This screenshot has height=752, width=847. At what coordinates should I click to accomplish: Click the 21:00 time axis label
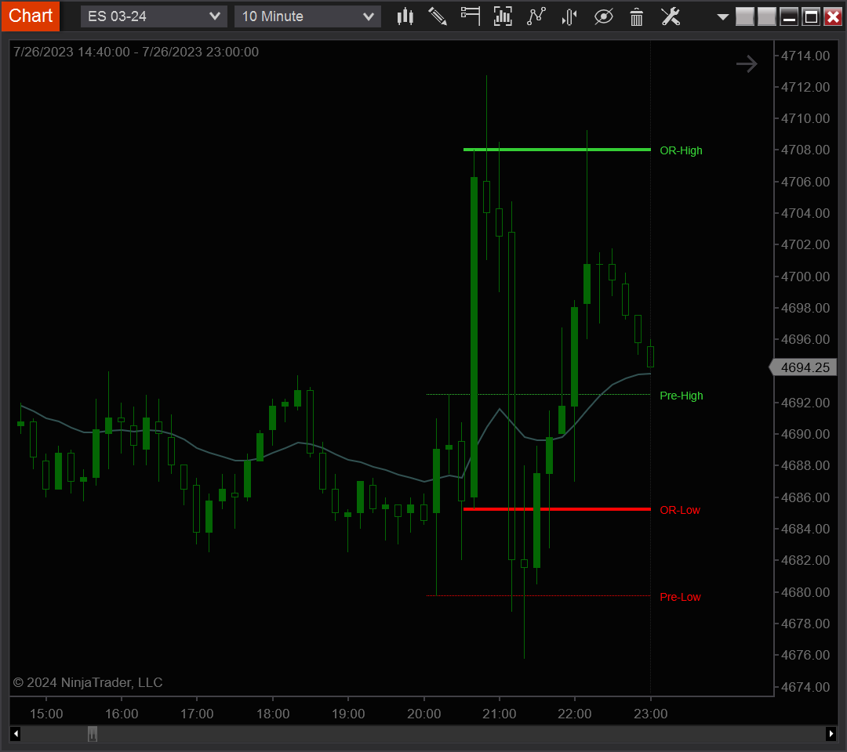click(499, 714)
